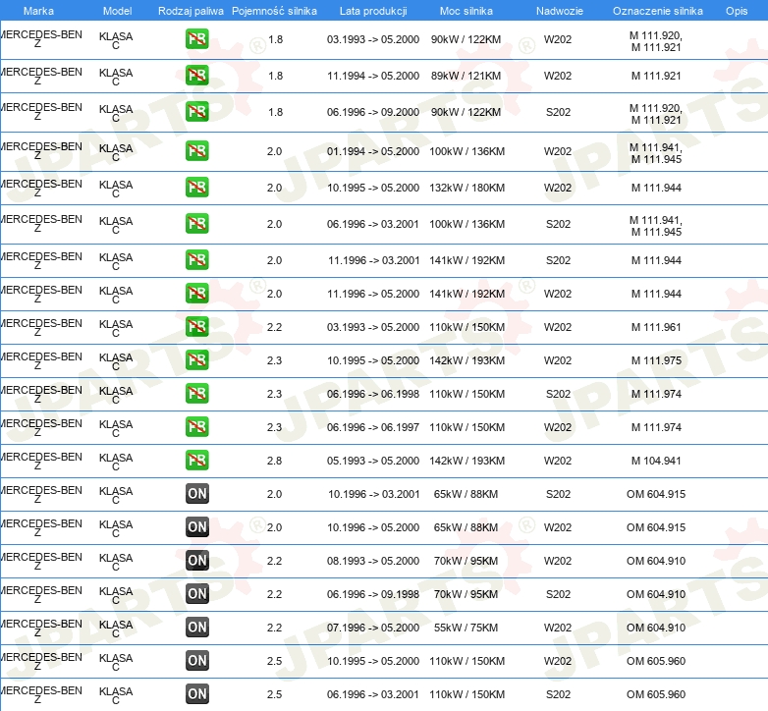Click the PB fuel icon for the 132kW / 180KM row
Viewport: 768px width, 711px height.
(197, 188)
